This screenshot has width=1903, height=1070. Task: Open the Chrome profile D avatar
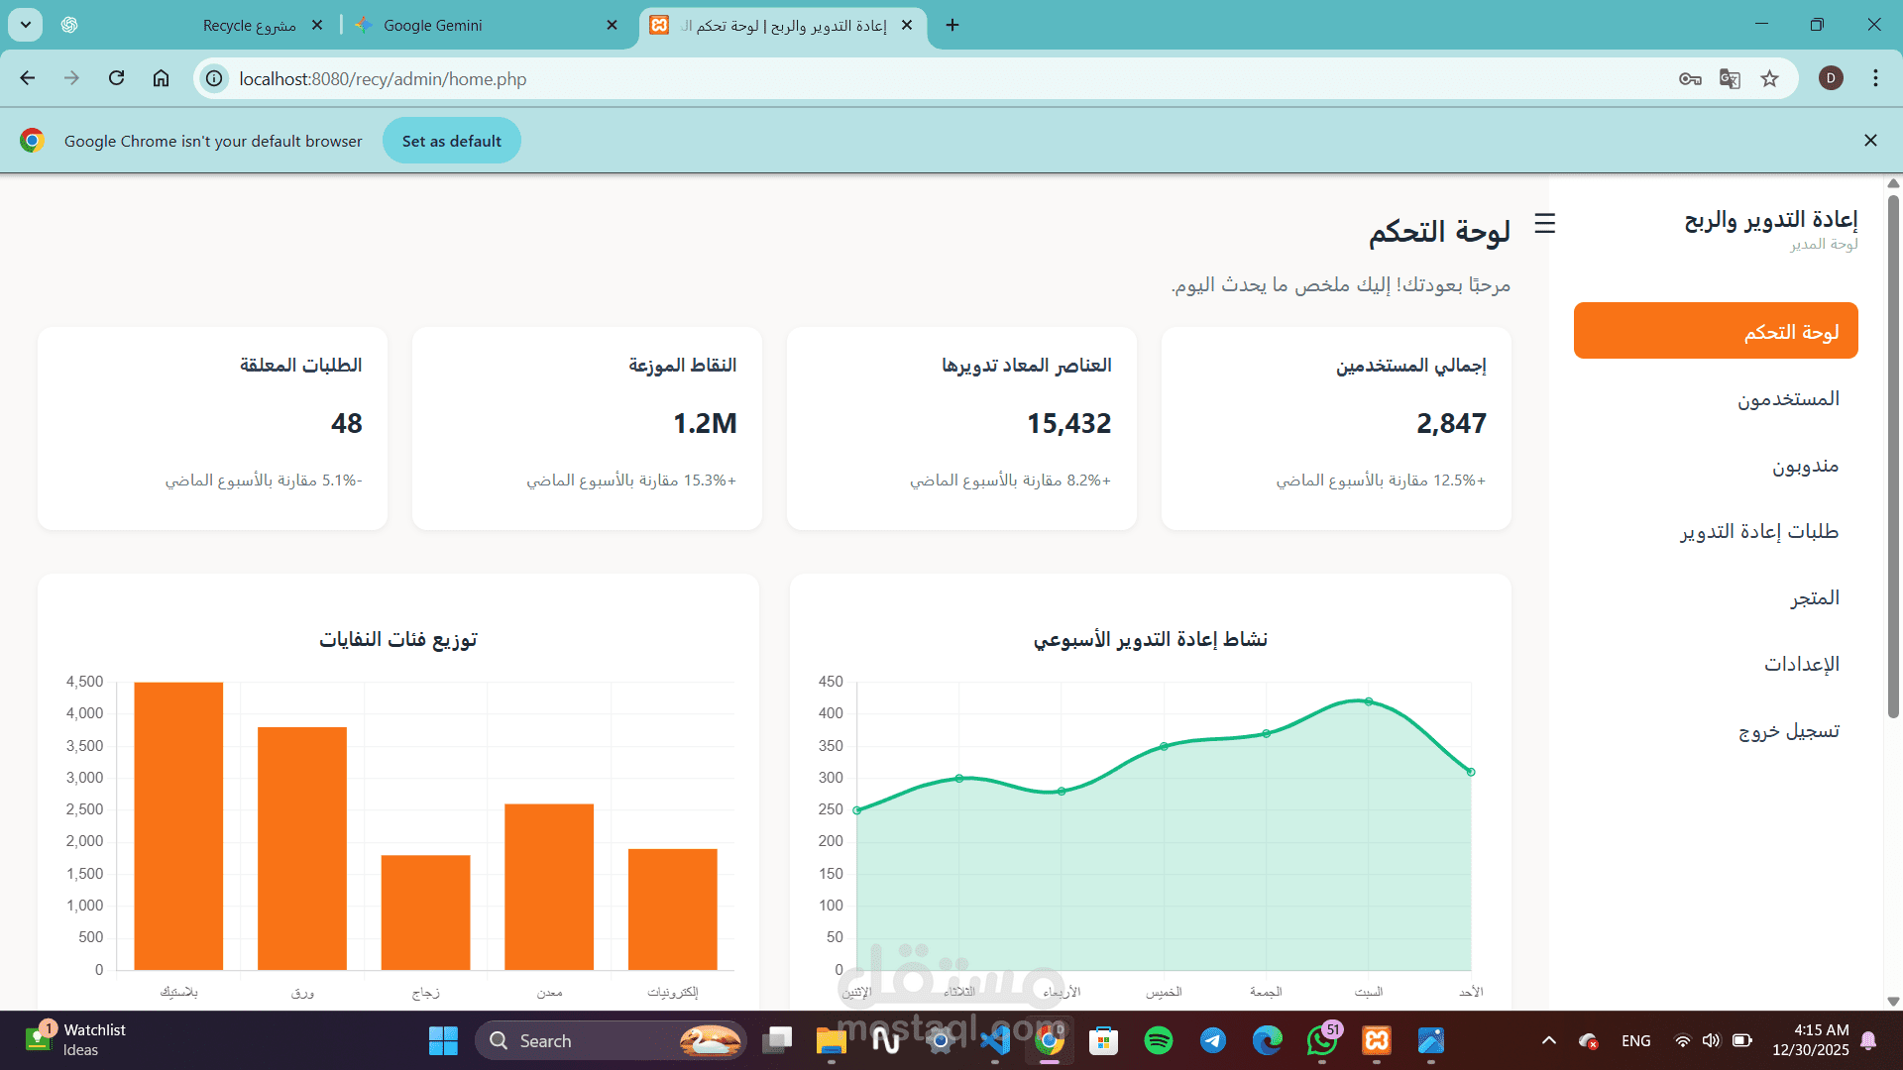click(1831, 78)
